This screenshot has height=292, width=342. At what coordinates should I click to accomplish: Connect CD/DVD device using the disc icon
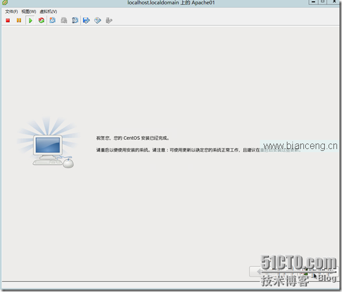pyautogui.click(x=97, y=20)
